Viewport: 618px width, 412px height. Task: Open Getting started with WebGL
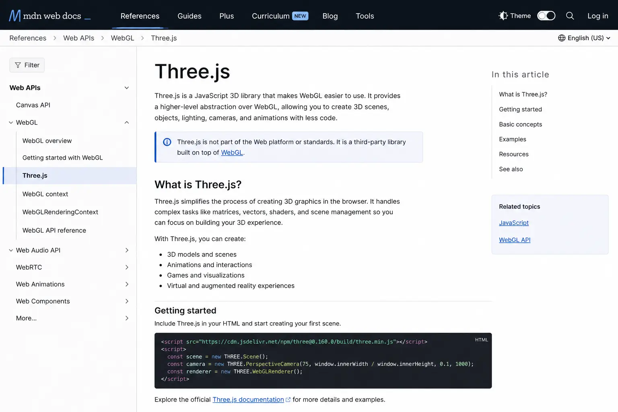click(62, 158)
